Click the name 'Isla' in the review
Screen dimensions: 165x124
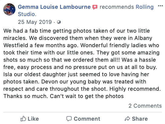[x=8, y=74]
